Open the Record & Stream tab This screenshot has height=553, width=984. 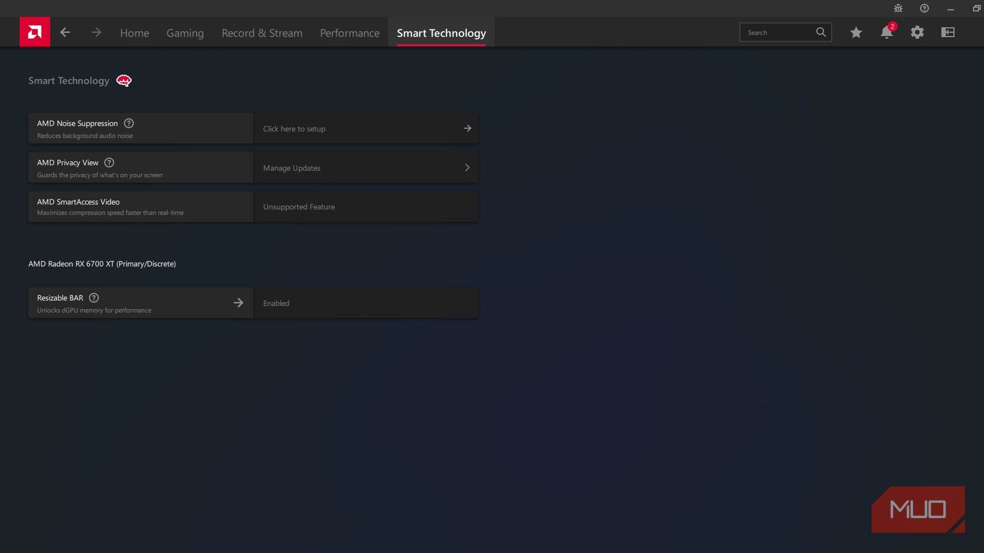pos(262,33)
